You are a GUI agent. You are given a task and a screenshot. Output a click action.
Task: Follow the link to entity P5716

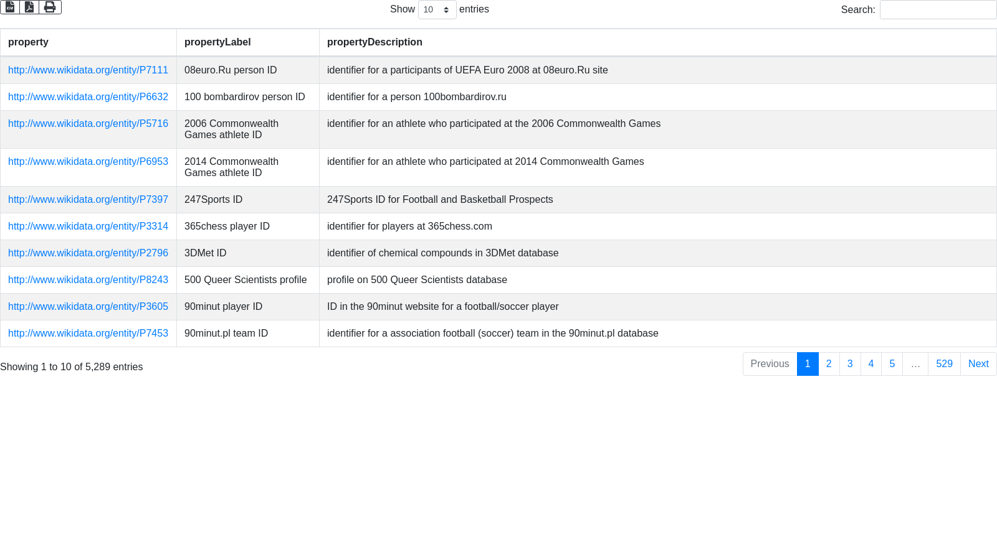click(88, 124)
